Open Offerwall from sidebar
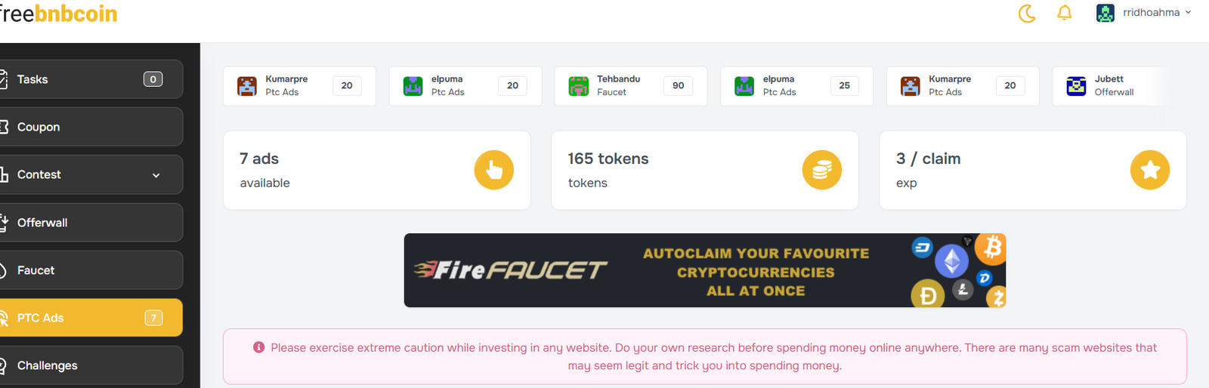This screenshot has width=1209, height=388. pyautogui.click(x=91, y=223)
